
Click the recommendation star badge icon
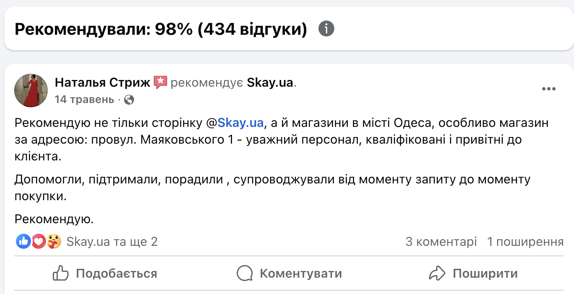pyautogui.click(x=160, y=83)
